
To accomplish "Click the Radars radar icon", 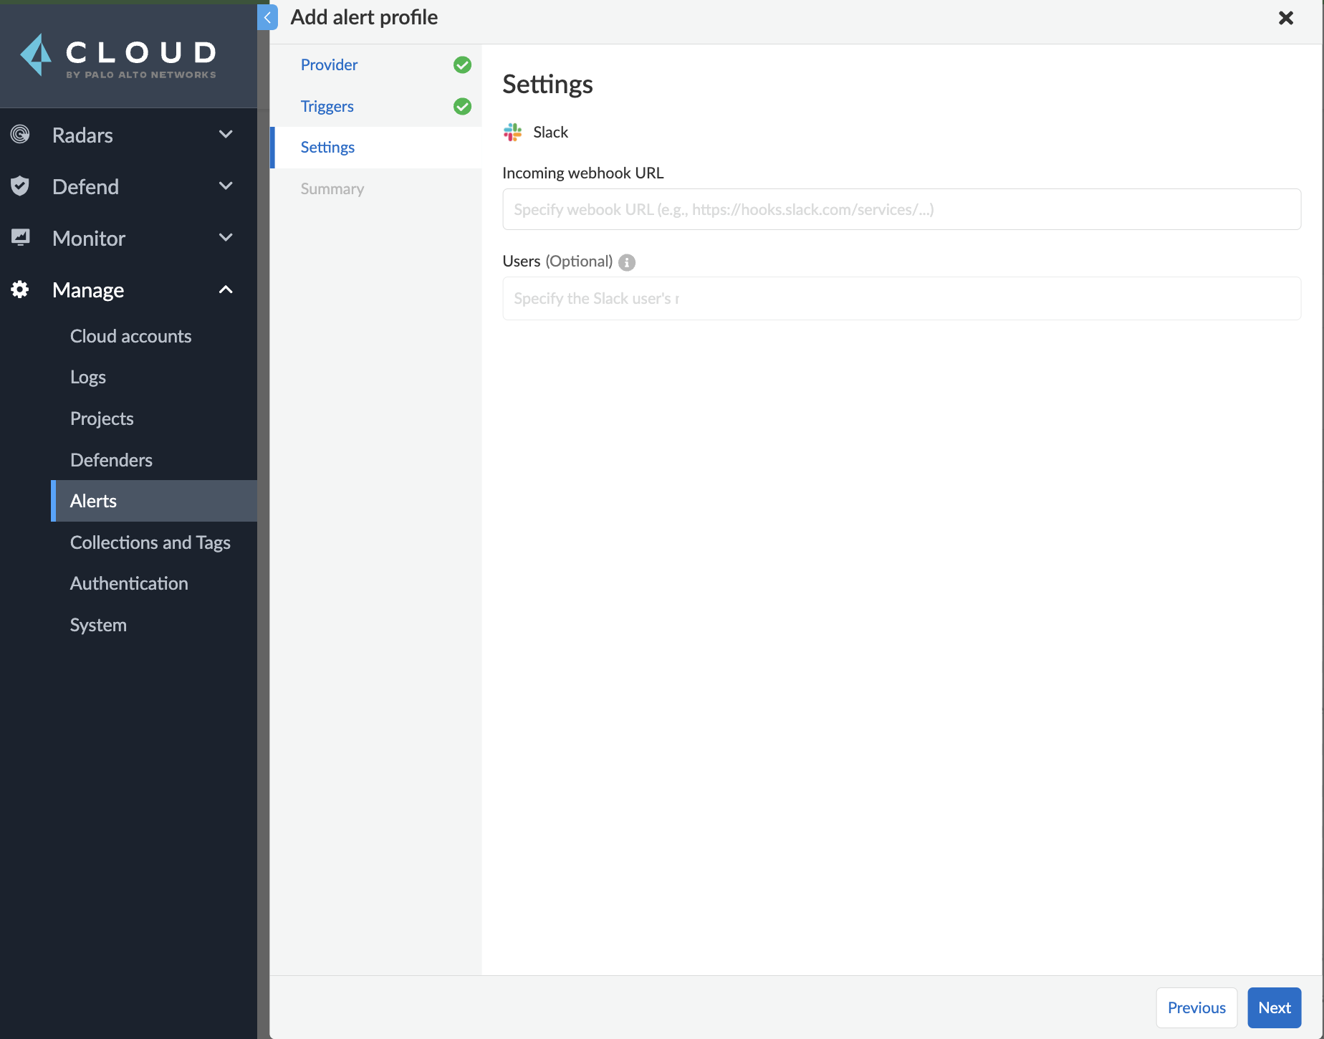I will [20, 134].
